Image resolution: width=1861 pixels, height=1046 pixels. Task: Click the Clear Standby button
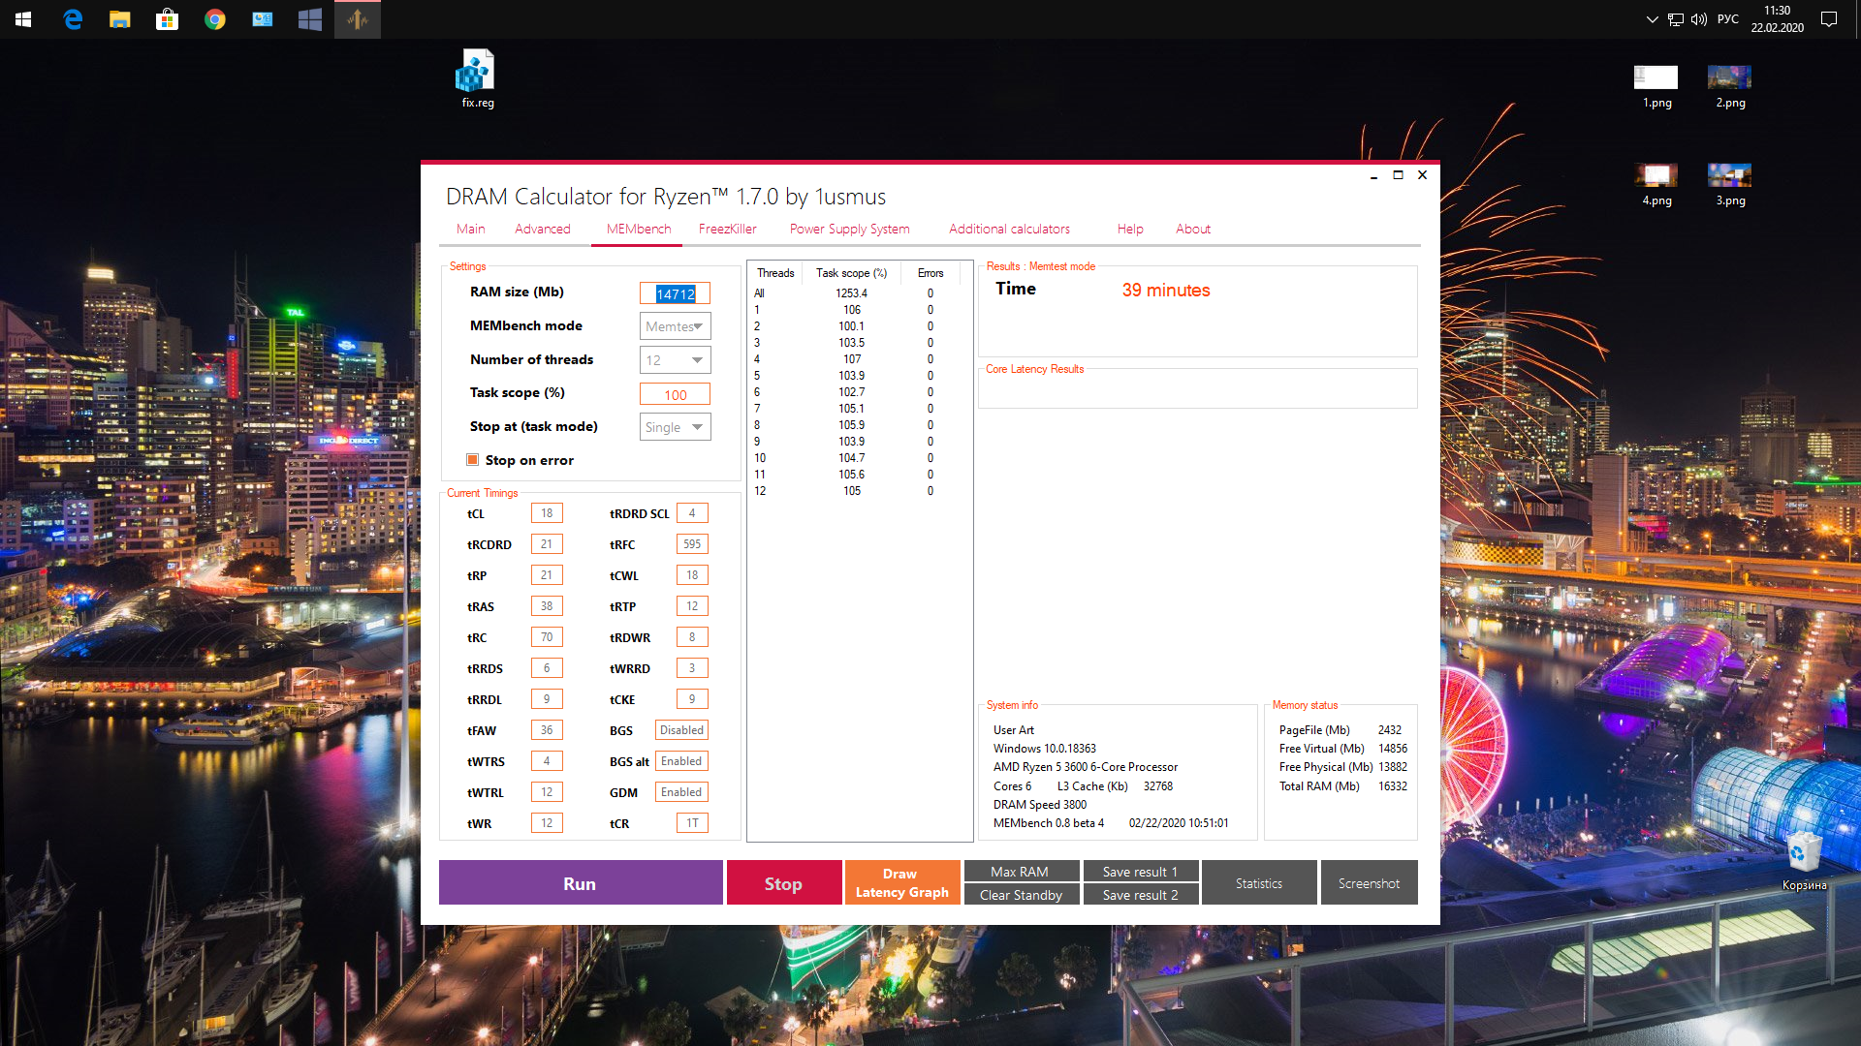click(1021, 895)
